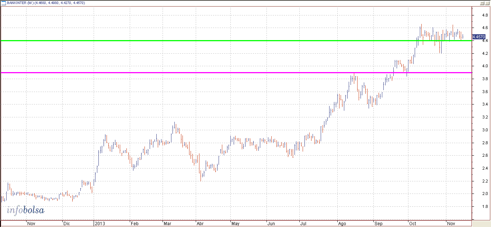
Task: Click the Mar date axis label
Action: (x=167, y=223)
